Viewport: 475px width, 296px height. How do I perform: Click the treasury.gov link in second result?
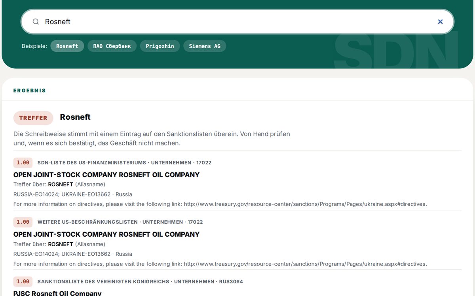[305, 264]
